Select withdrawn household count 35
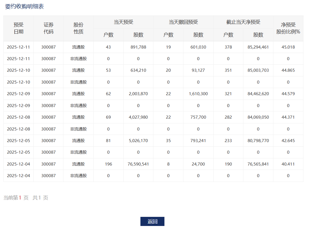 168,141
